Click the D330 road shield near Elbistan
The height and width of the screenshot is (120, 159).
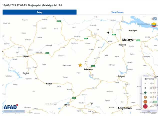point(48,53)
